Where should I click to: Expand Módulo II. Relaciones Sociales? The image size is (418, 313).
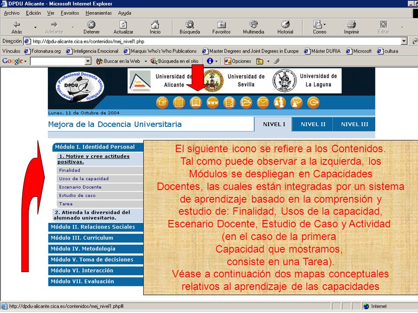[x=96, y=227]
